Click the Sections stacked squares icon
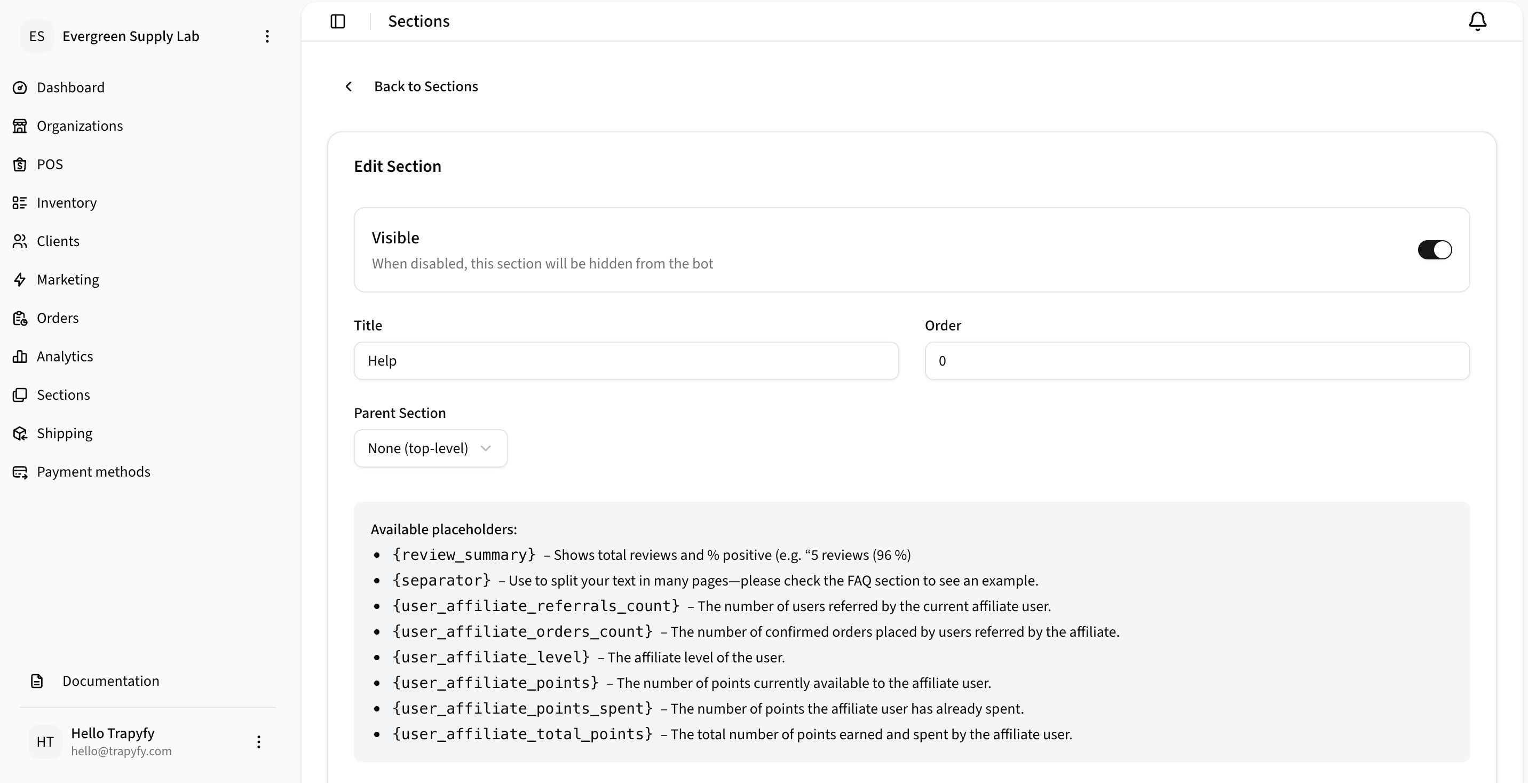The height and width of the screenshot is (783, 1528). [20, 395]
